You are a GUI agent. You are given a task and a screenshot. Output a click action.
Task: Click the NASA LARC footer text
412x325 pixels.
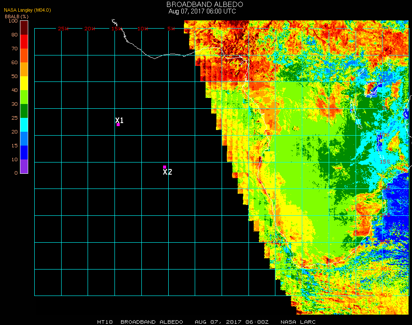(298, 322)
